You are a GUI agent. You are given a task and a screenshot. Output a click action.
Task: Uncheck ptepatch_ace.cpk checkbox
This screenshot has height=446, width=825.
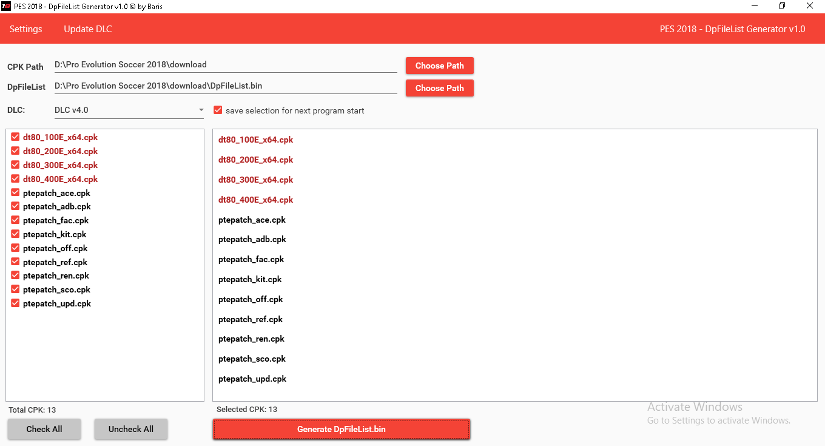tap(15, 193)
